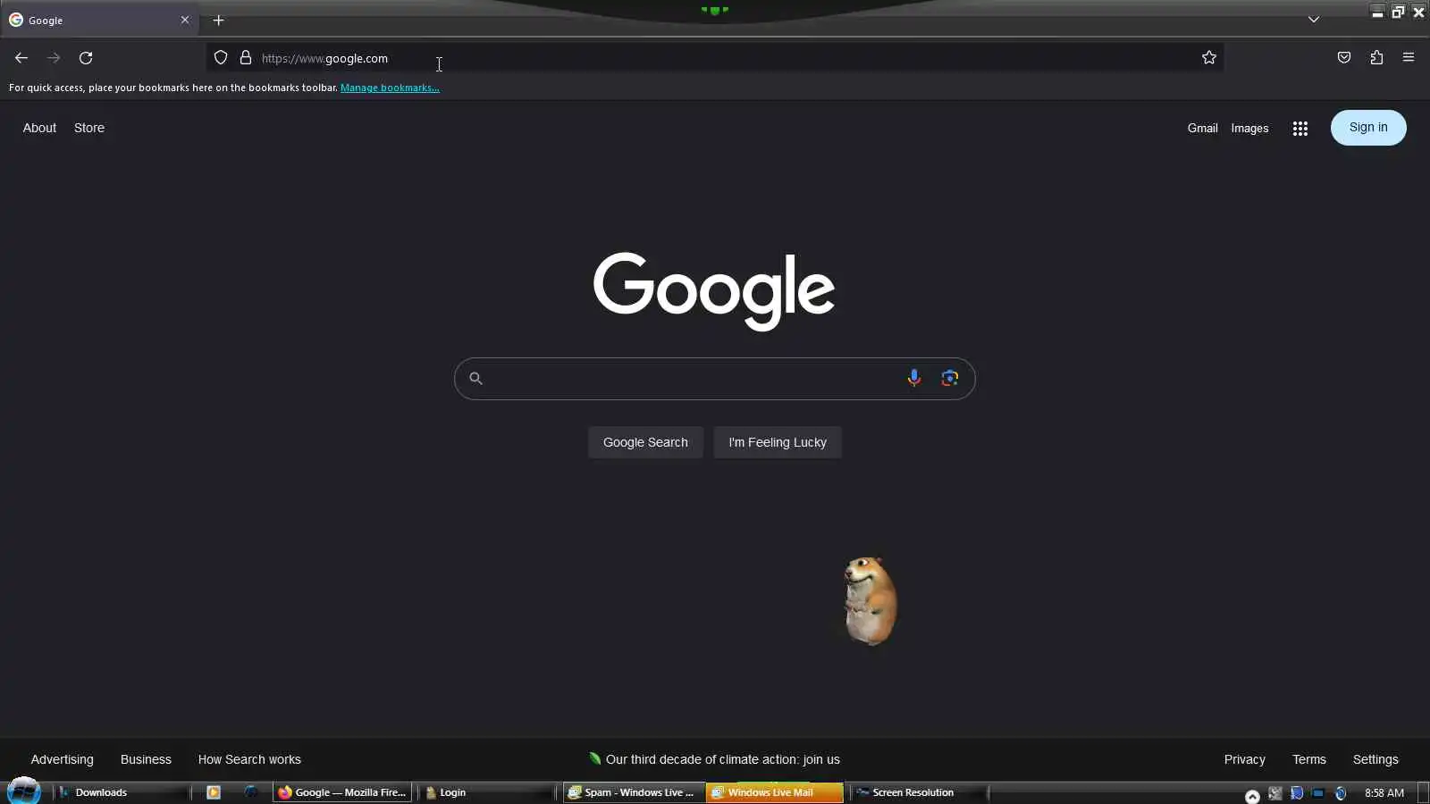The height and width of the screenshot is (804, 1430).
Task: Focus the Google search input box
Action: [x=693, y=379]
